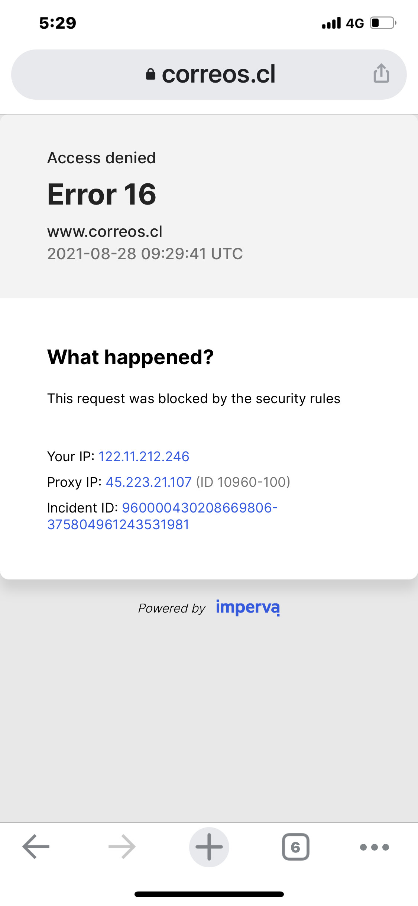Tap the home indicator bar
Viewport: 418px width, 906px height.
(x=209, y=894)
